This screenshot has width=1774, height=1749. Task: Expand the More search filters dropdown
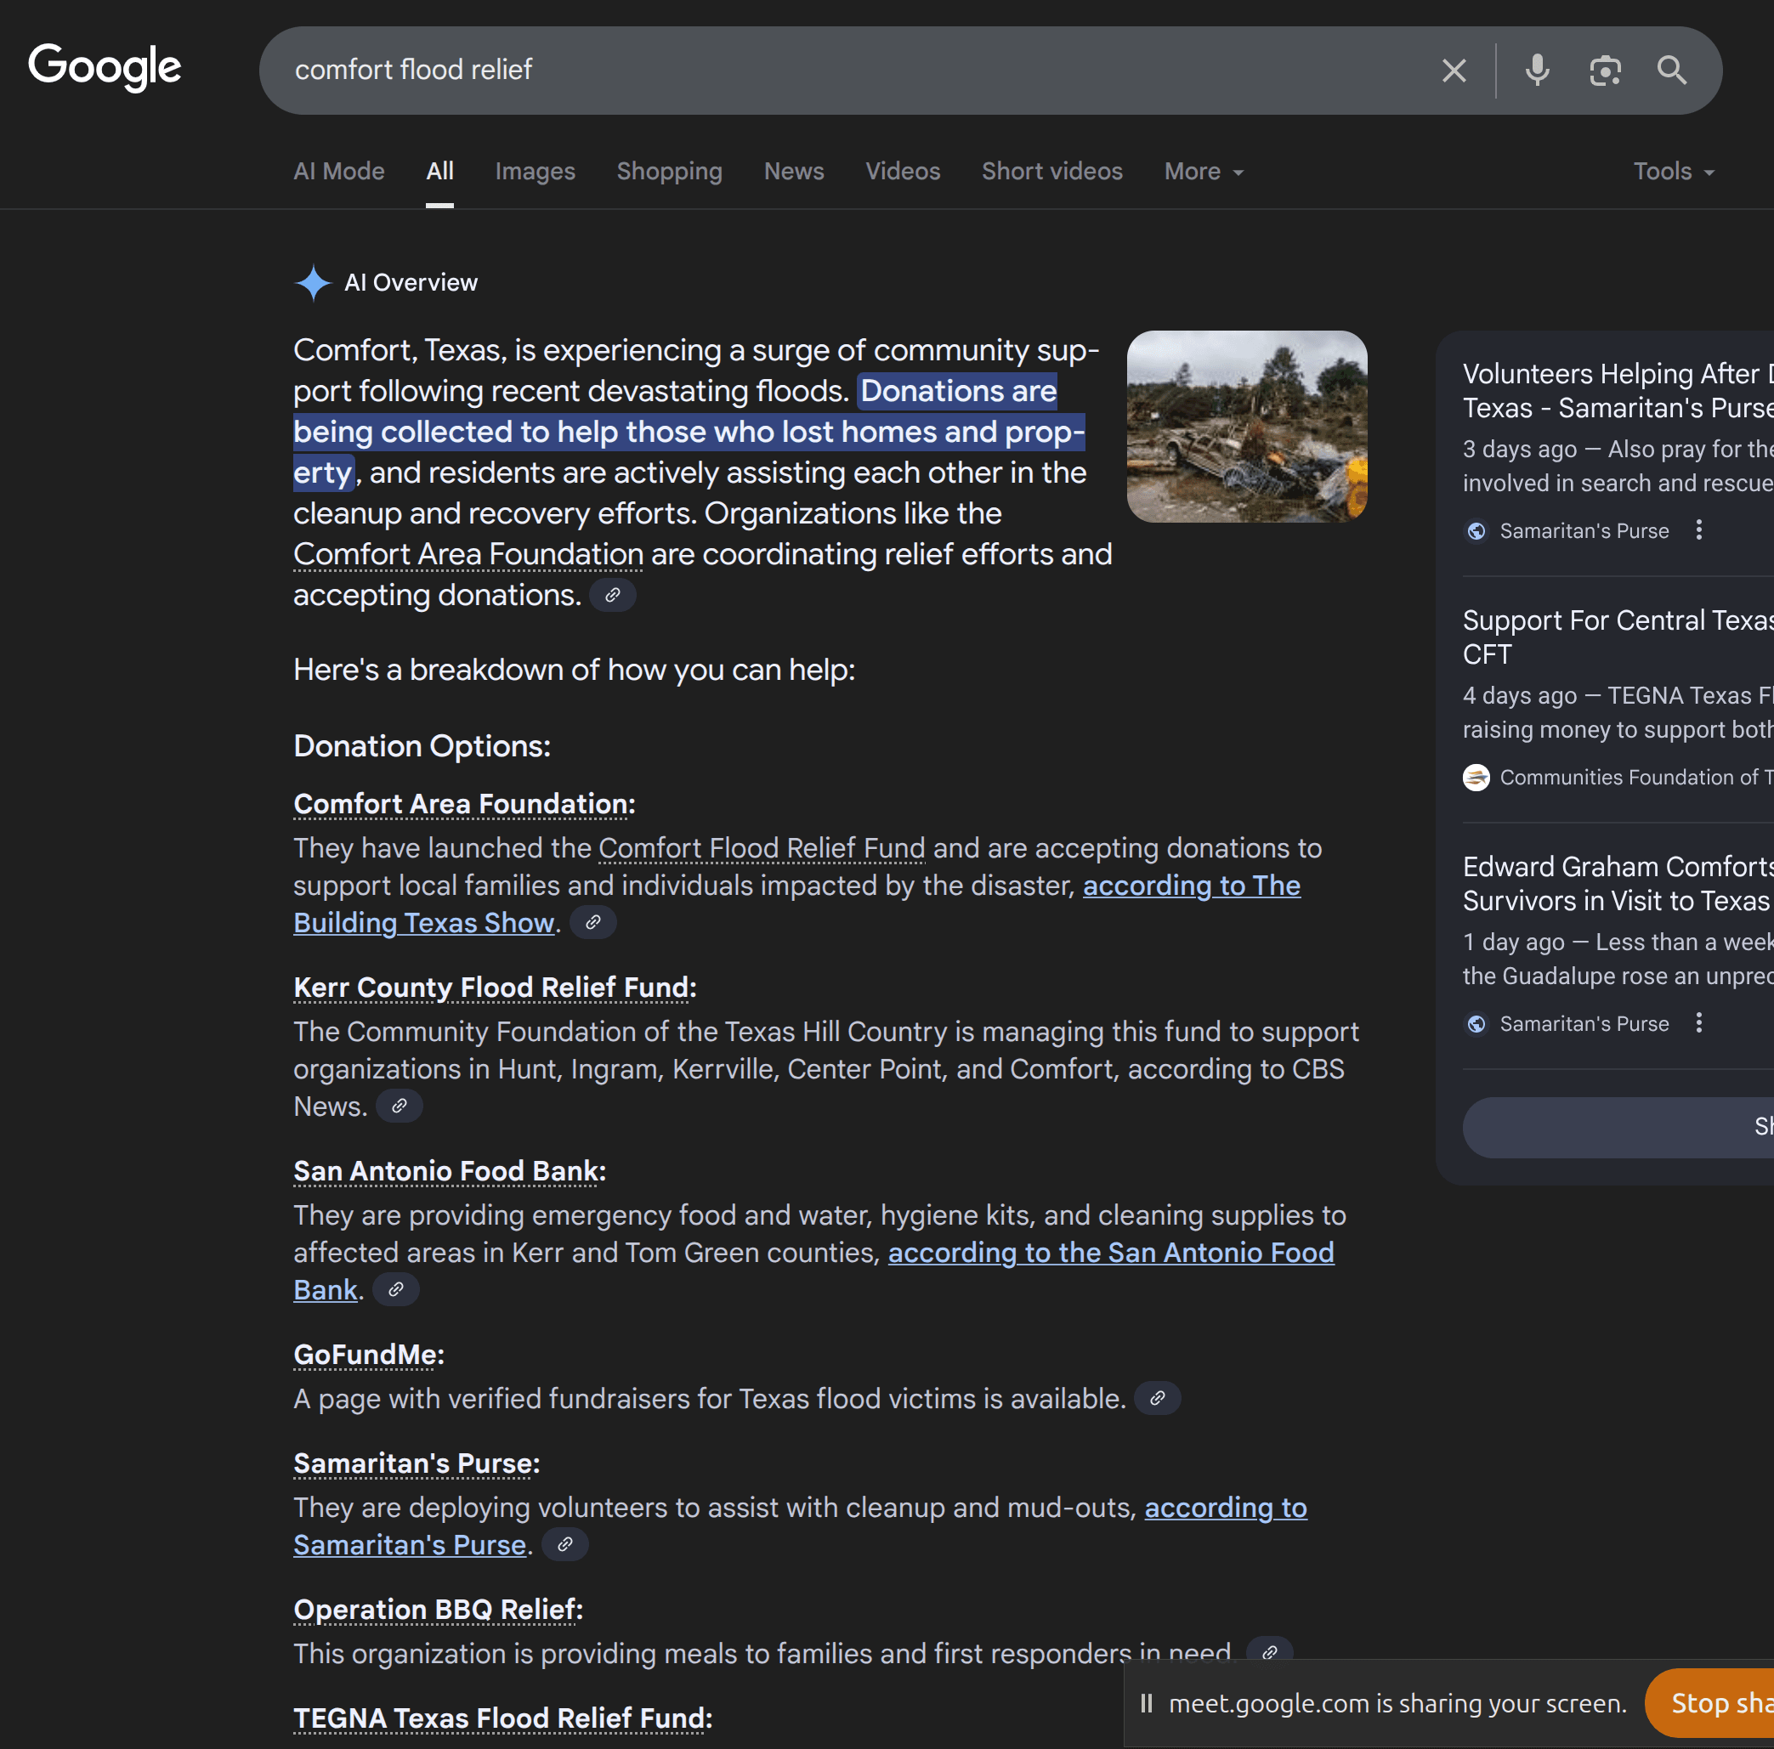tap(1204, 172)
